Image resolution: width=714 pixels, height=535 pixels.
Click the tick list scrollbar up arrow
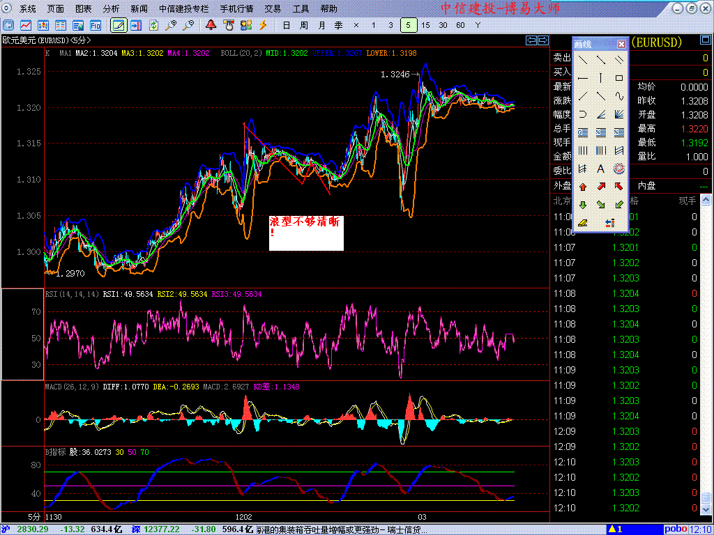(706, 199)
